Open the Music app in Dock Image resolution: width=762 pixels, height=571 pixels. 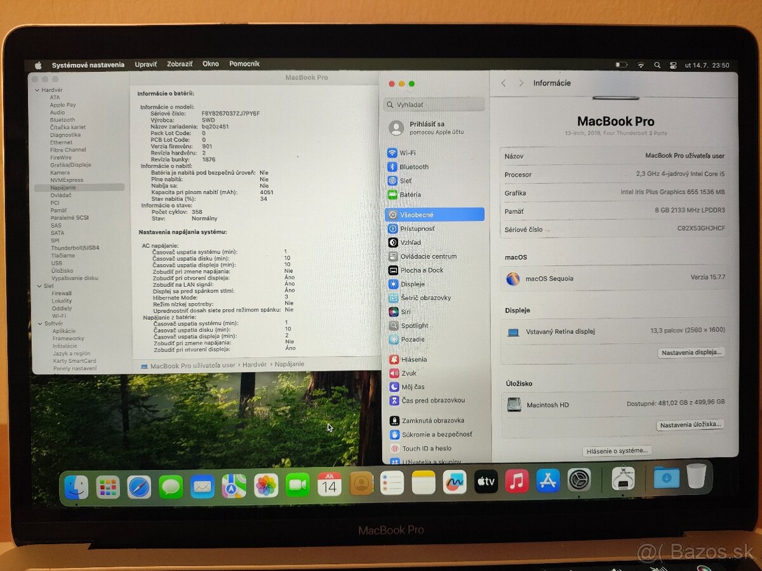tap(517, 482)
